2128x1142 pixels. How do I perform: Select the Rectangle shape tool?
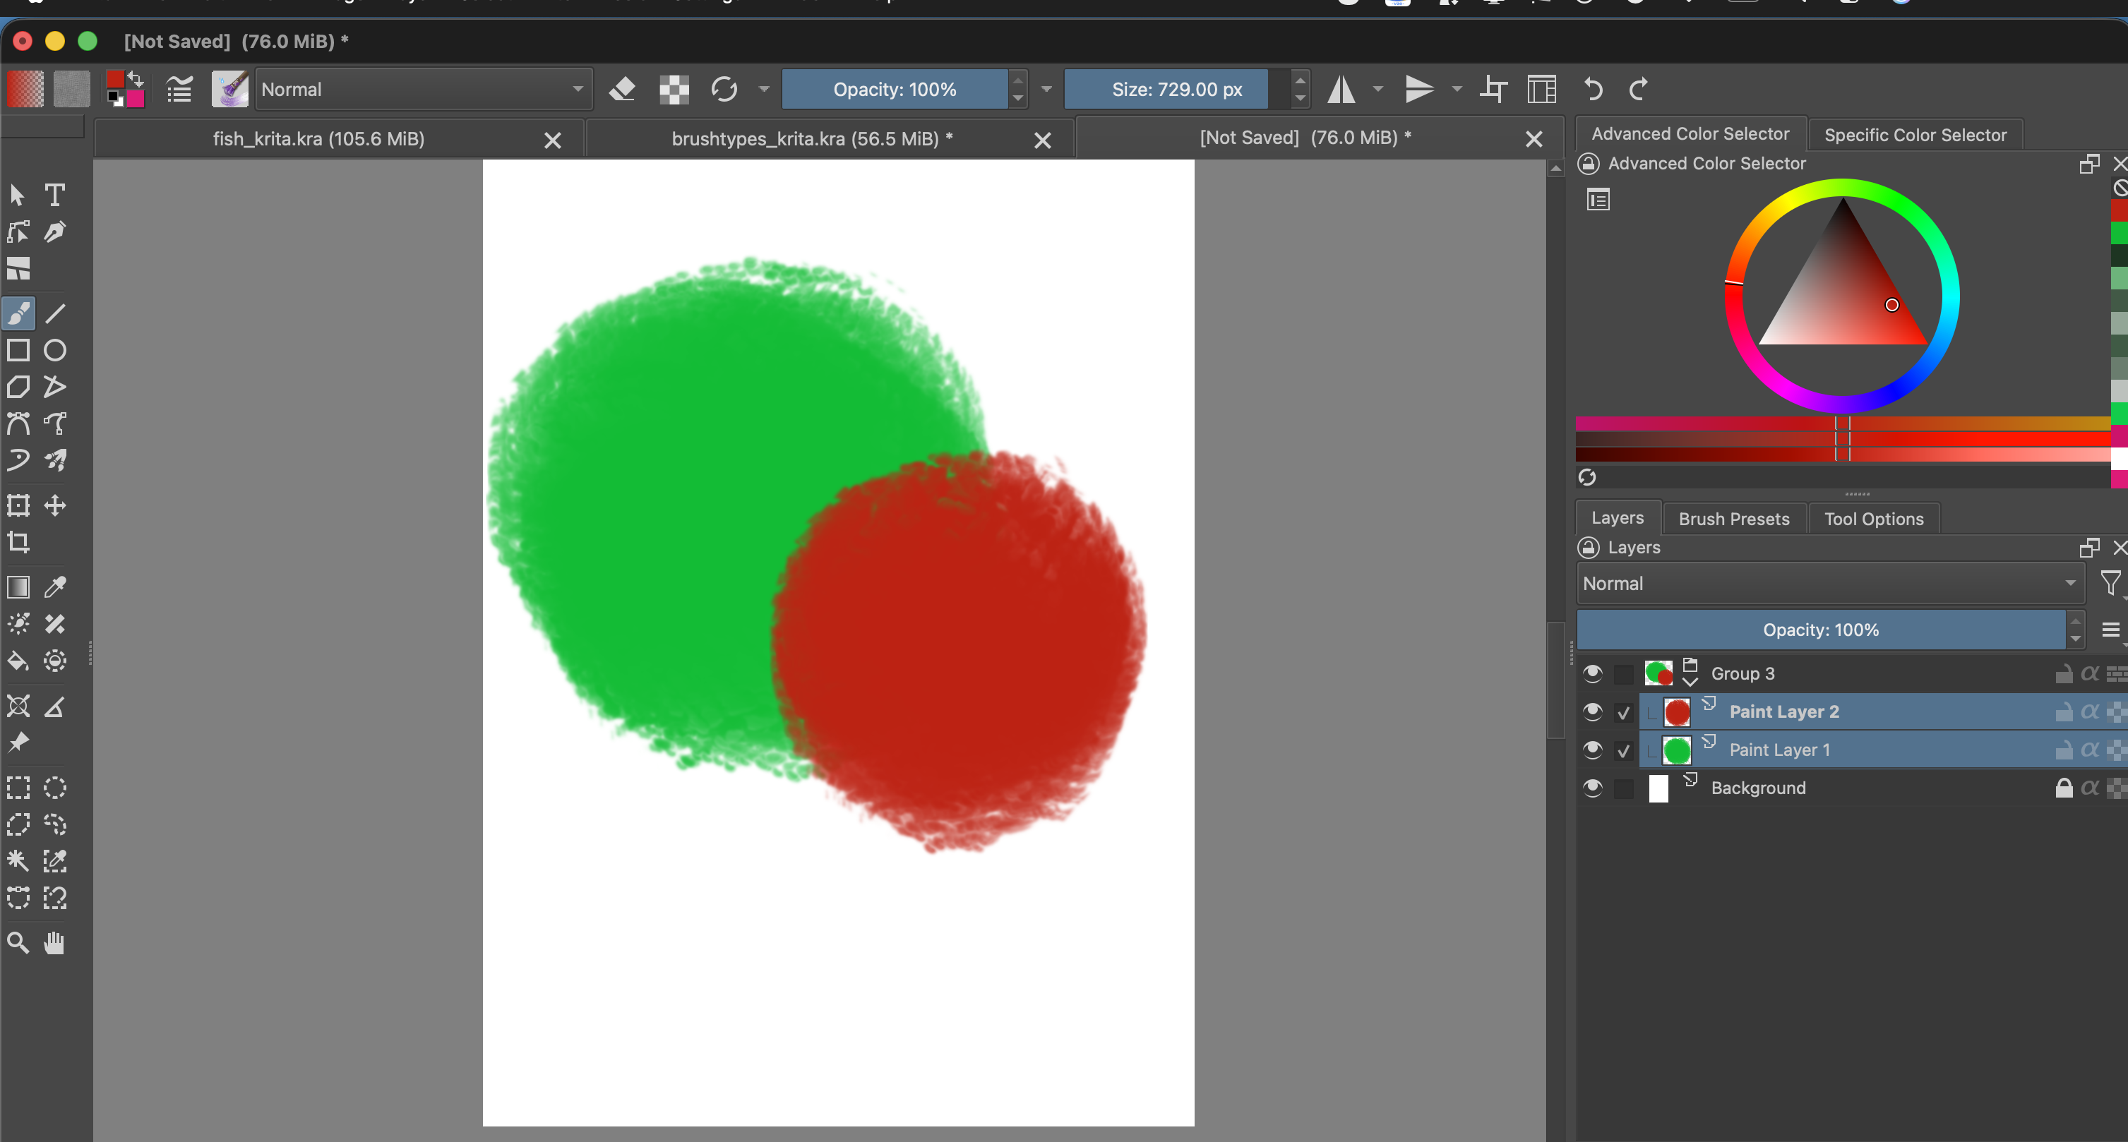(x=18, y=350)
